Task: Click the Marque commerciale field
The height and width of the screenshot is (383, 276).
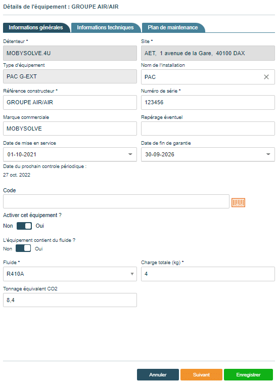Action: [x=70, y=129]
